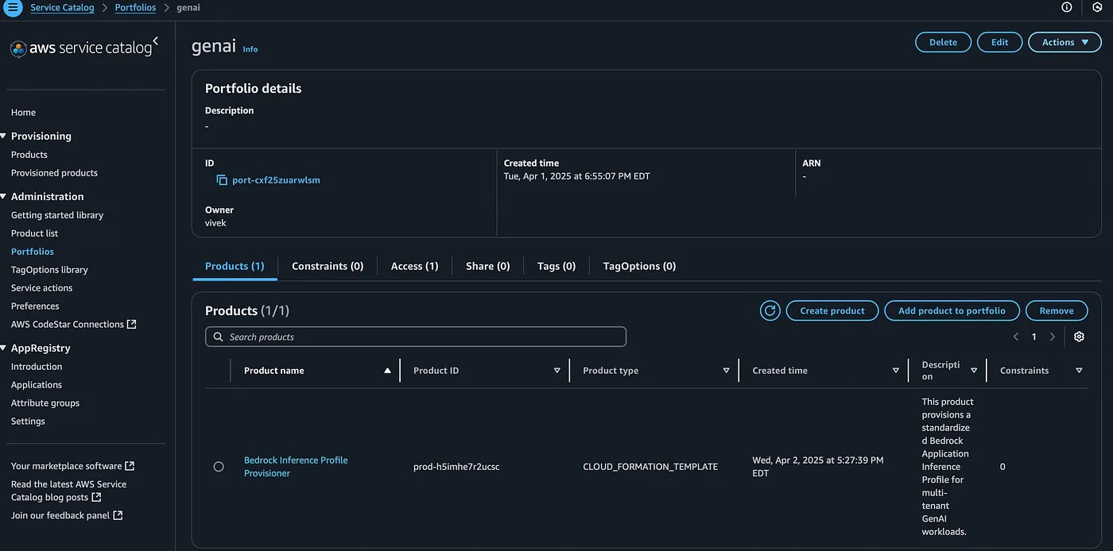Screen dimensions: 1113x551
Task: Click Add product to portfolio
Action: pos(952,310)
